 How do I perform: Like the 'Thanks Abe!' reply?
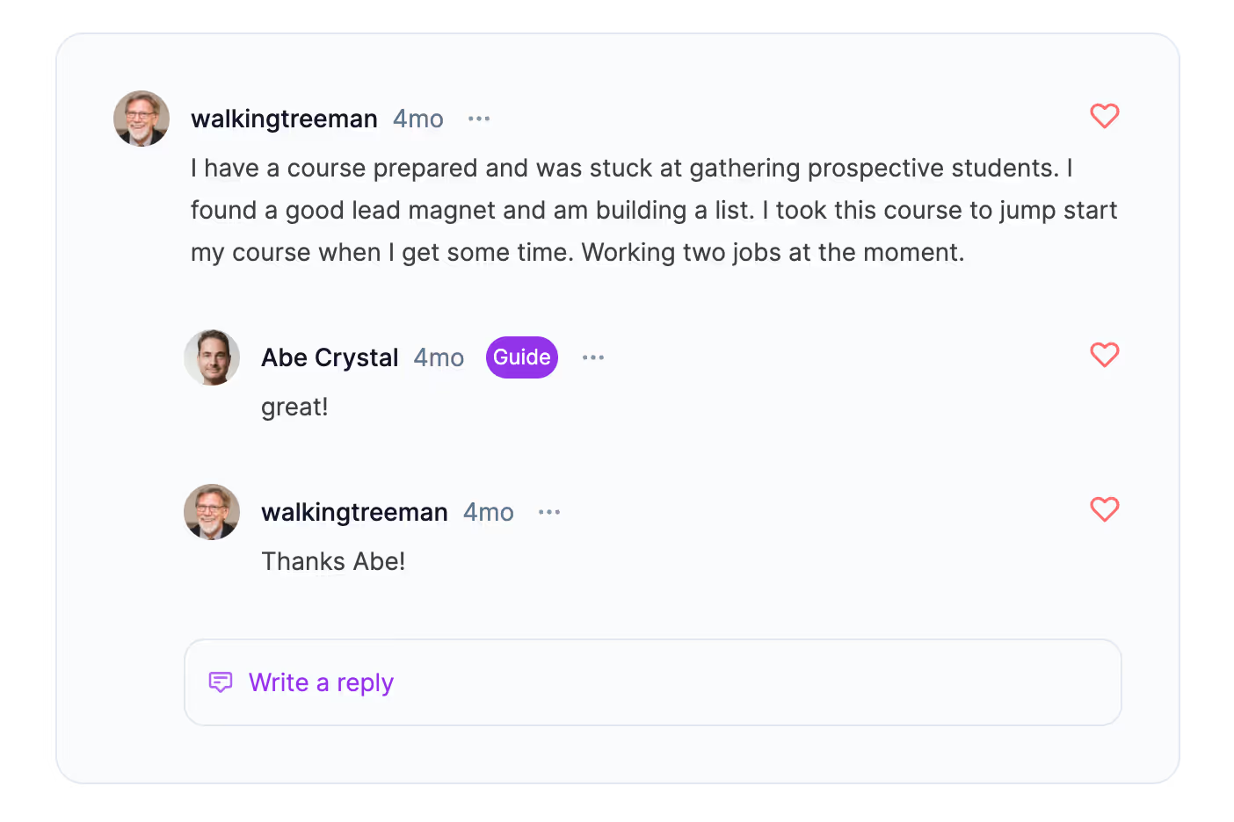pos(1105,509)
